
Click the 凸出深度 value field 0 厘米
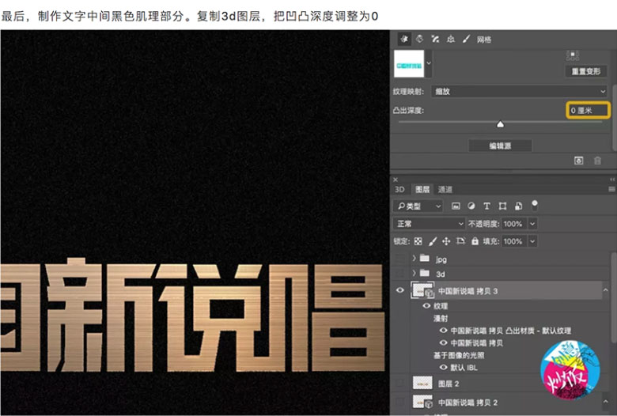pyautogui.click(x=588, y=110)
